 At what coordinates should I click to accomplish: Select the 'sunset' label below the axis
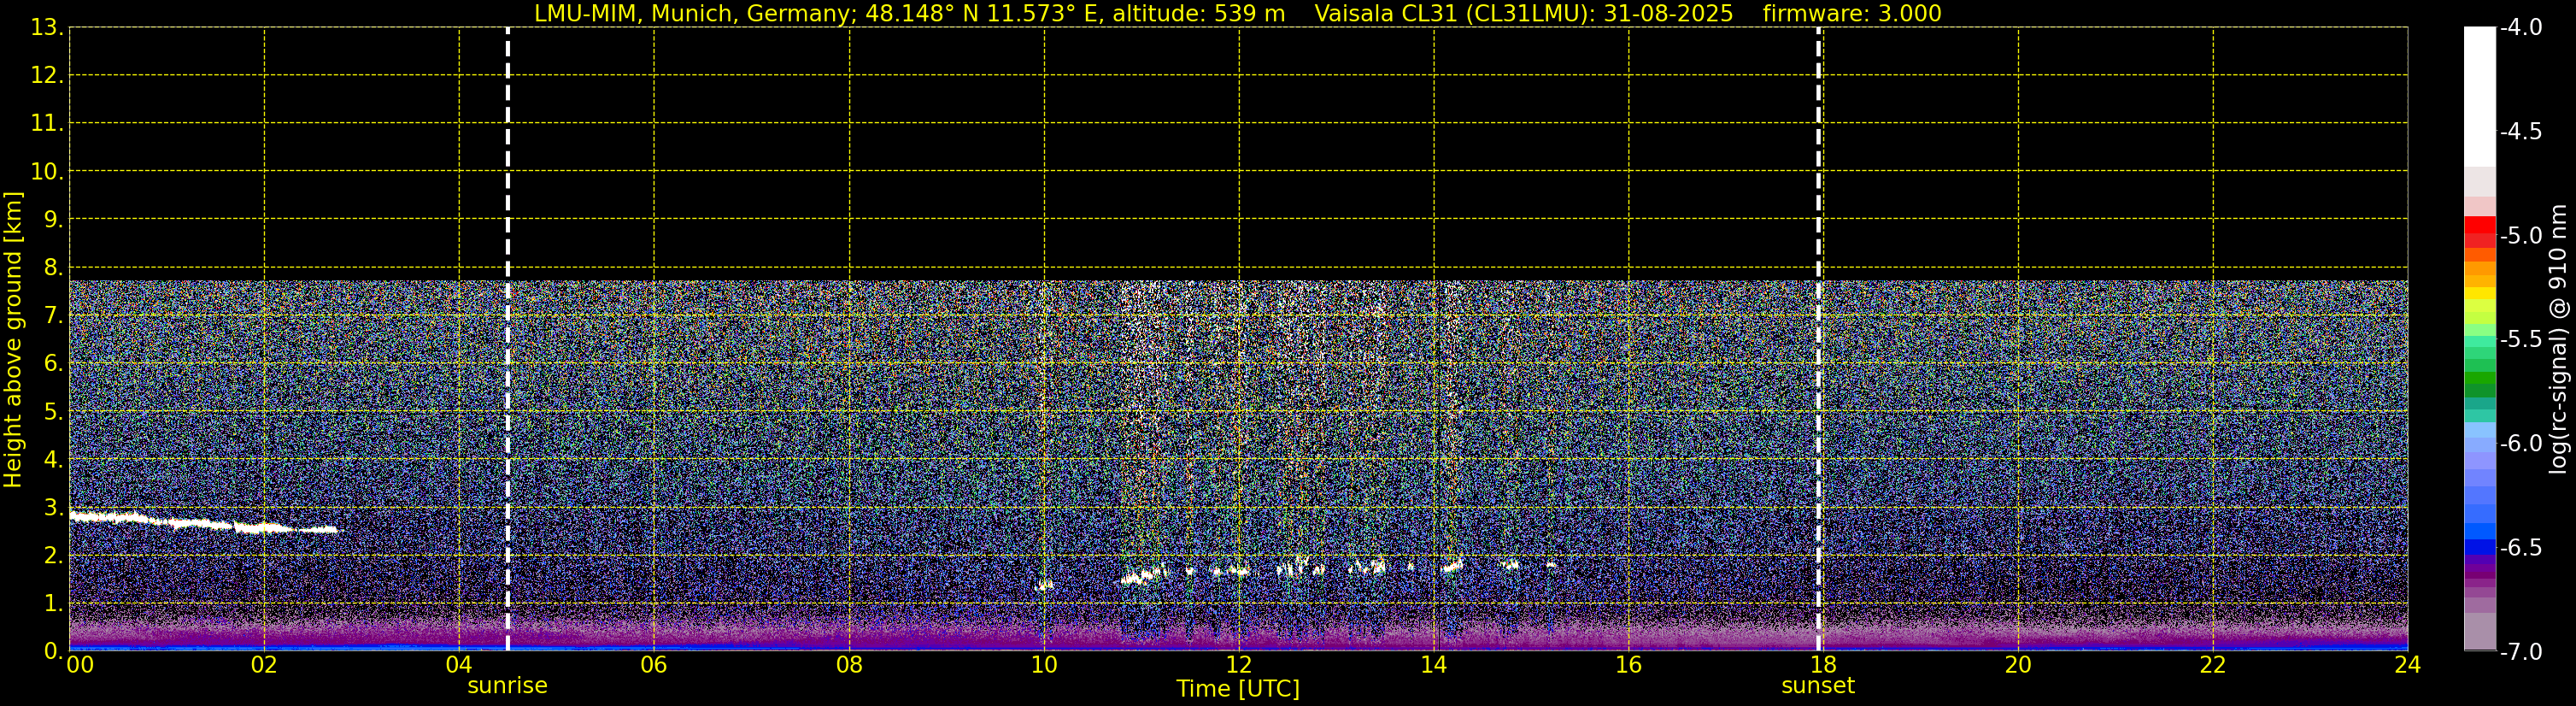(x=1817, y=686)
